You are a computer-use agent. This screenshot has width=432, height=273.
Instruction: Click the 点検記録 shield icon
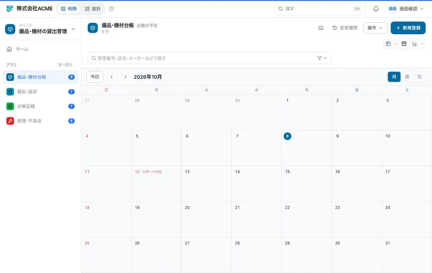pos(10,106)
